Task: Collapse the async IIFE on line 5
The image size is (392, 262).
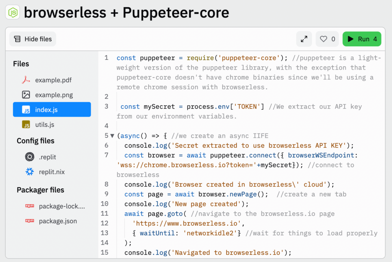Action: (x=111, y=136)
